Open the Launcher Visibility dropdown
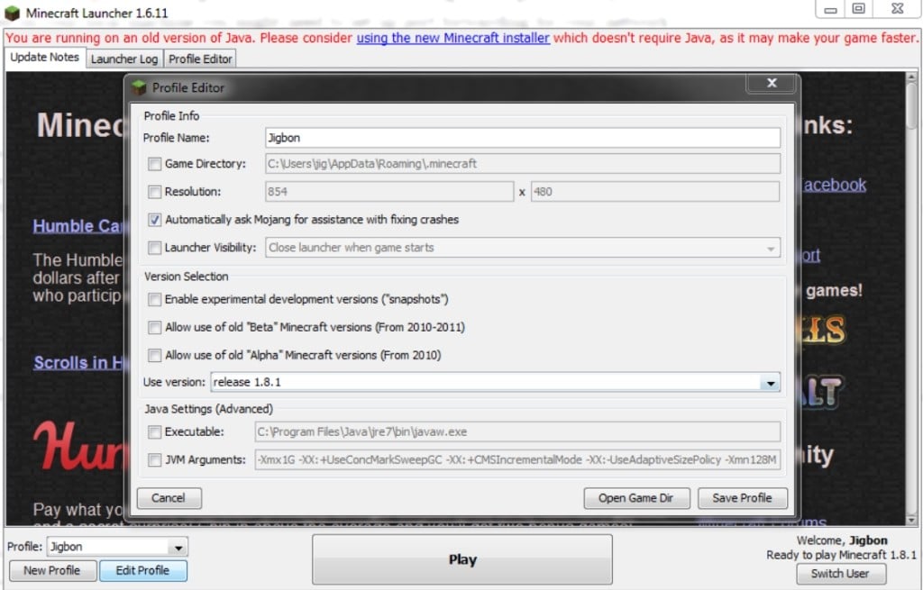Image resolution: width=923 pixels, height=590 pixels. 523,248
